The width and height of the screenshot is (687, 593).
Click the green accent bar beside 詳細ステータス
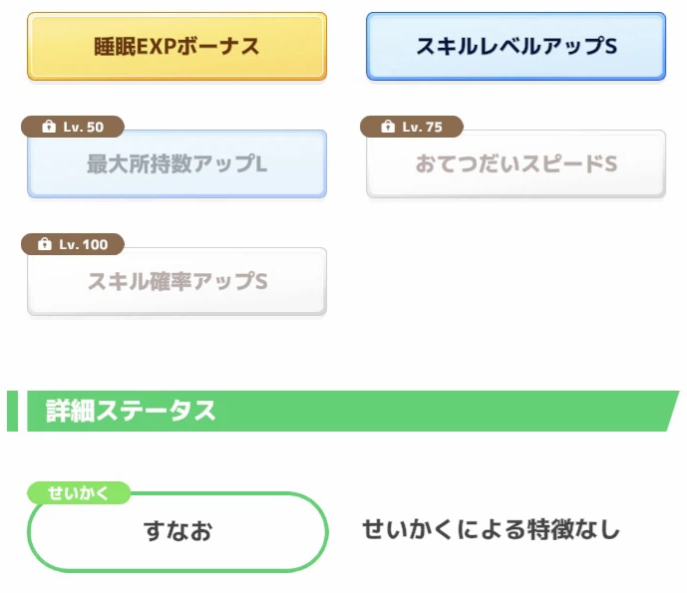tap(12, 411)
